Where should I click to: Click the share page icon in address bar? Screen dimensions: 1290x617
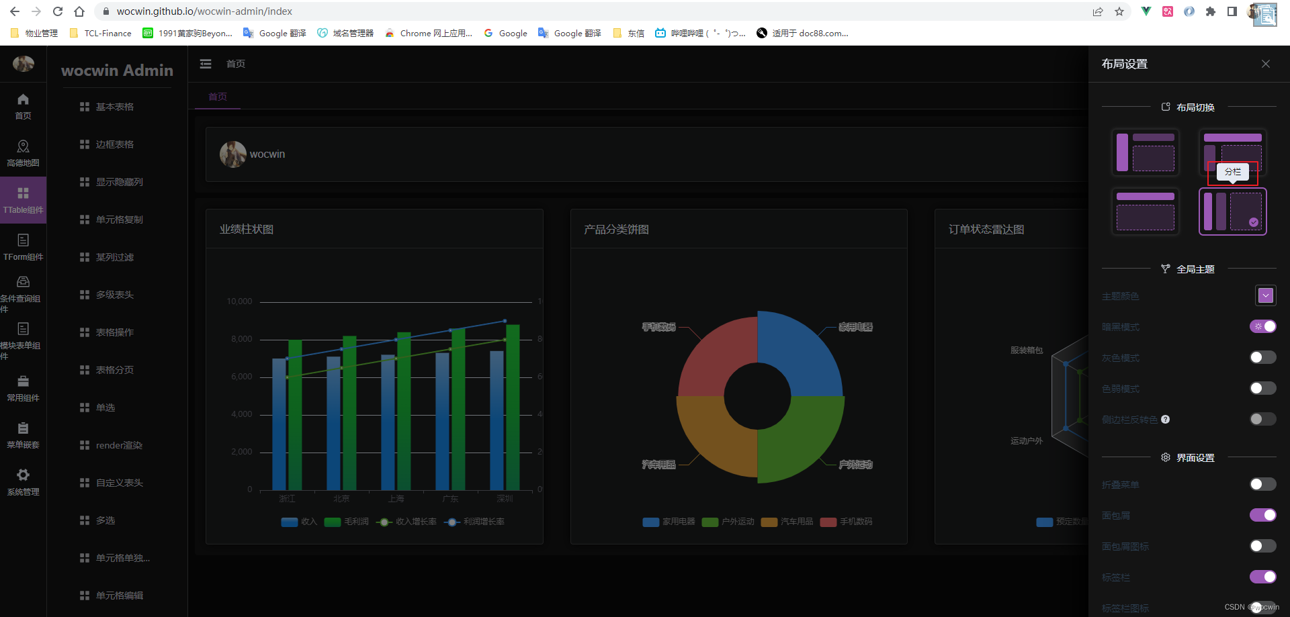click(x=1098, y=11)
